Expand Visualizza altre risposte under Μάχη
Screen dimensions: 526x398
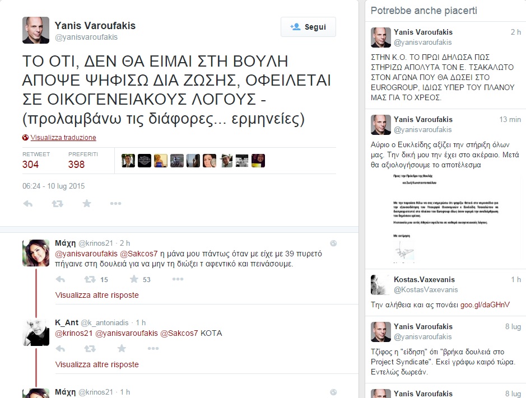(96, 295)
